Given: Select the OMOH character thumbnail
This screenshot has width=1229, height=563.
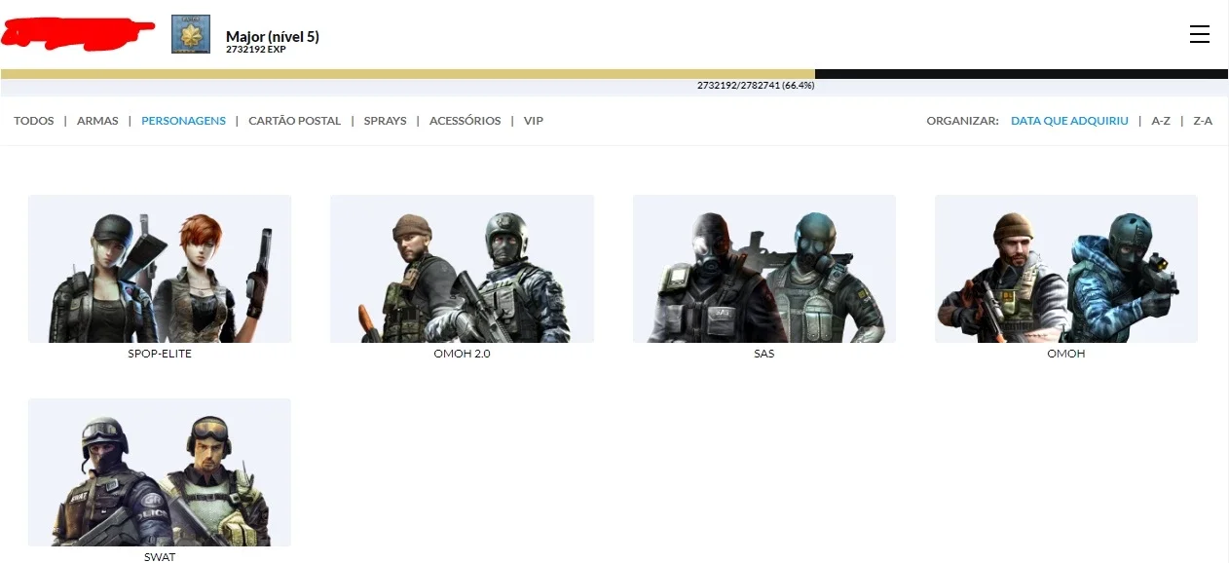Looking at the screenshot, I should pos(1066,269).
